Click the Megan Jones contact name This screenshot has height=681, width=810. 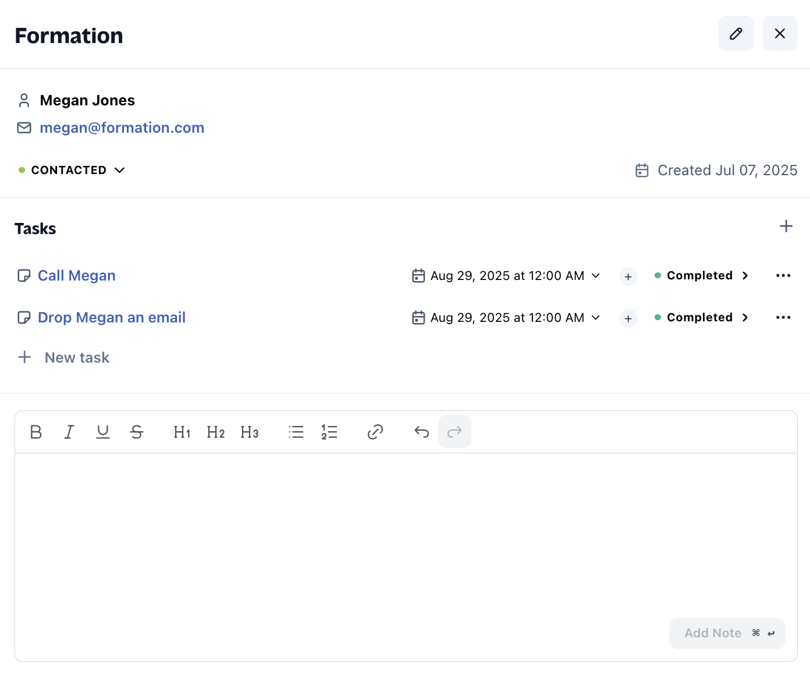tap(87, 101)
